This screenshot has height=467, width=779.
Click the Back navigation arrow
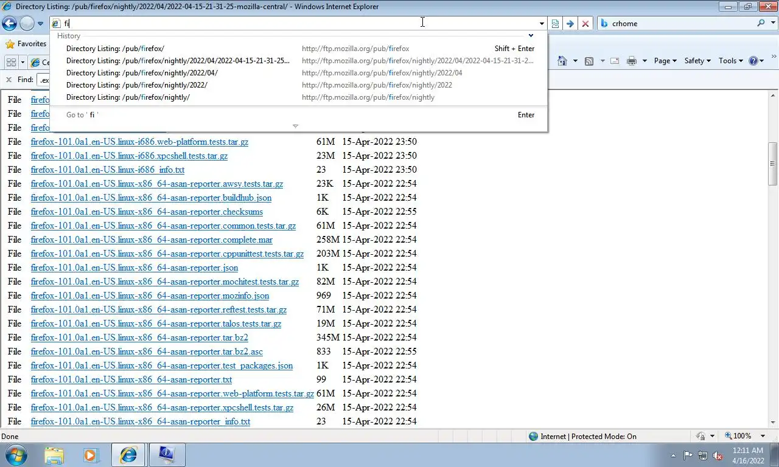[9, 24]
